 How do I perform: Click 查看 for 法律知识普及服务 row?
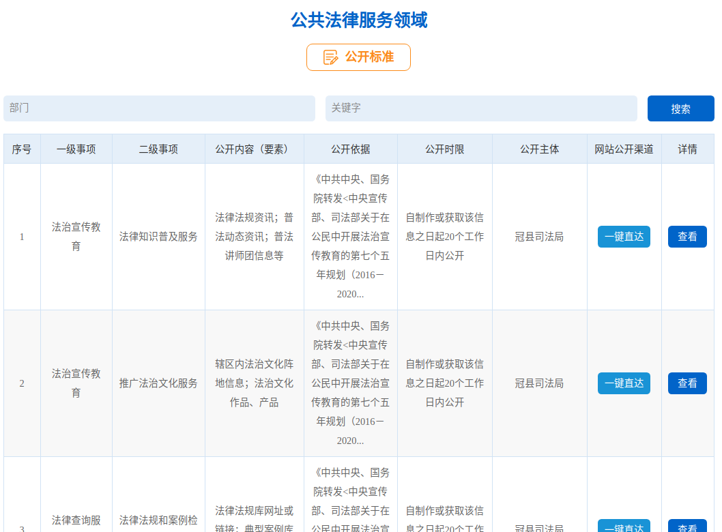(687, 237)
